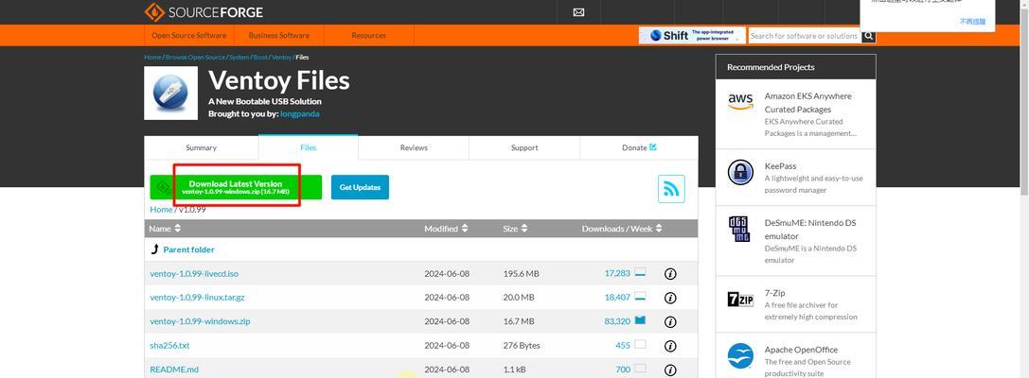Click the KeePass padlock icon
Image resolution: width=1029 pixels, height=378 pixels.
pyautogui.click(x=740, y=172)
